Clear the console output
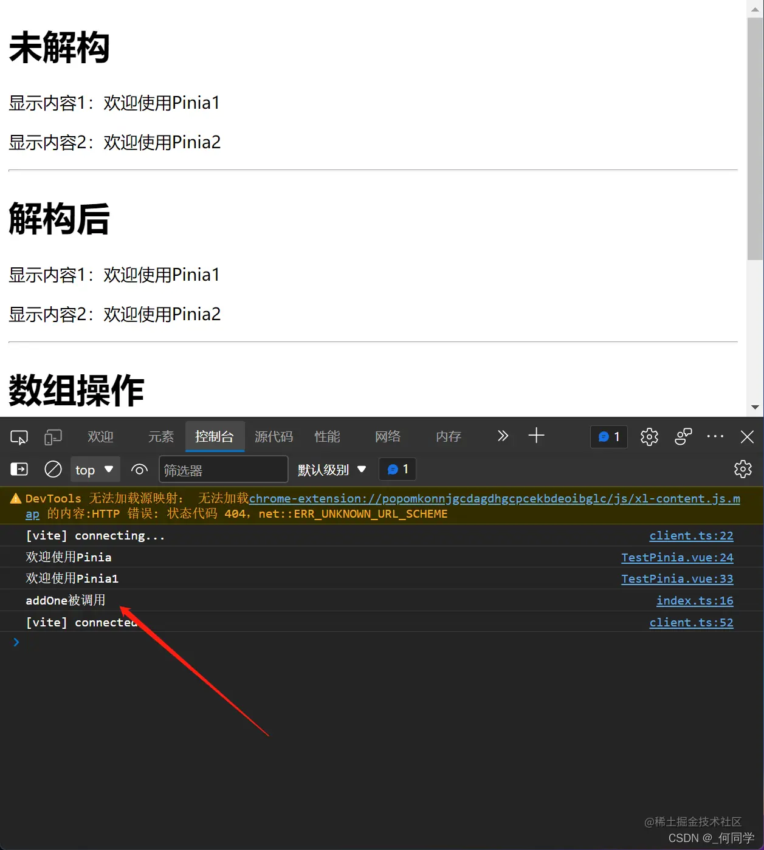This screenshot has width=764, height=850. pyautogui.click(x=53, y=469)
